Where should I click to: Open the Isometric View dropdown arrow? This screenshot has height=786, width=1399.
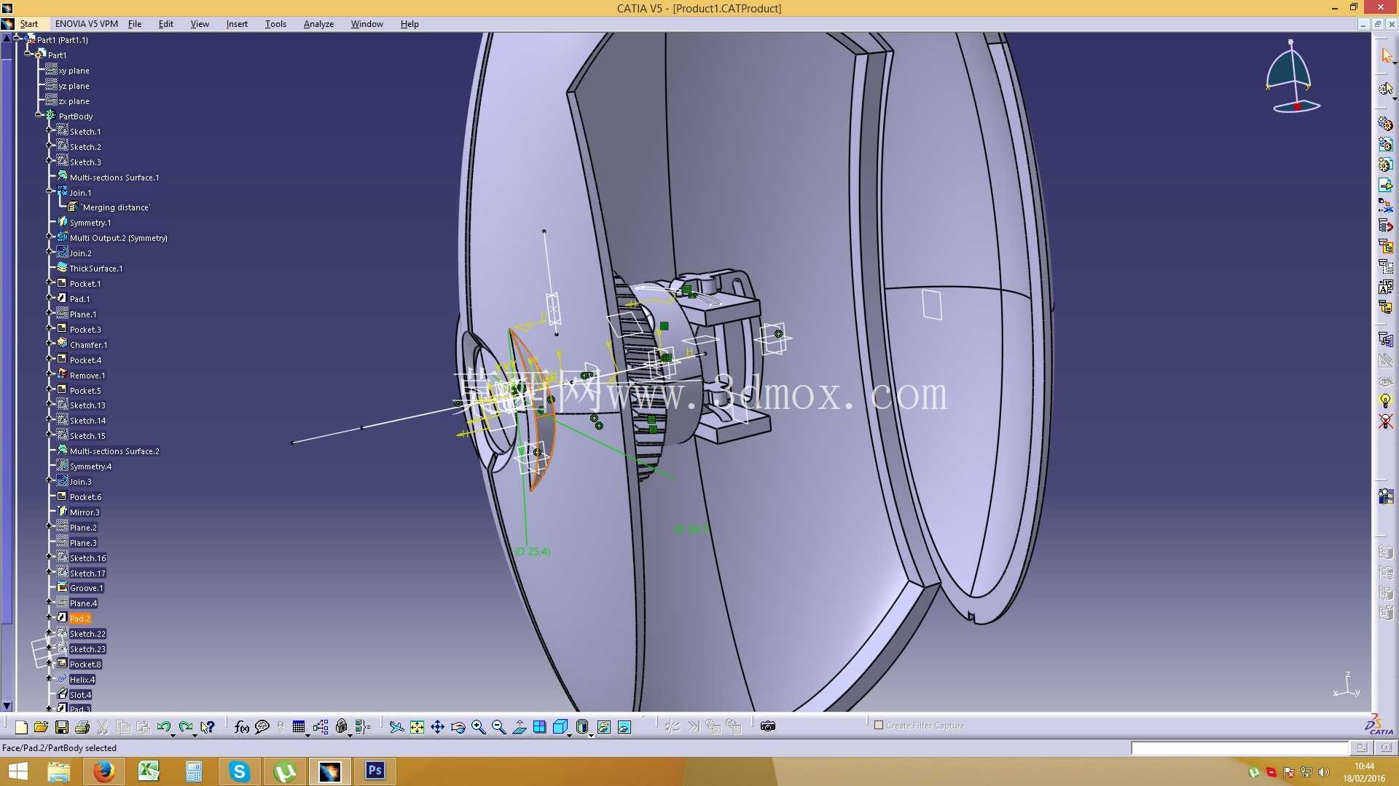(569, 734)
